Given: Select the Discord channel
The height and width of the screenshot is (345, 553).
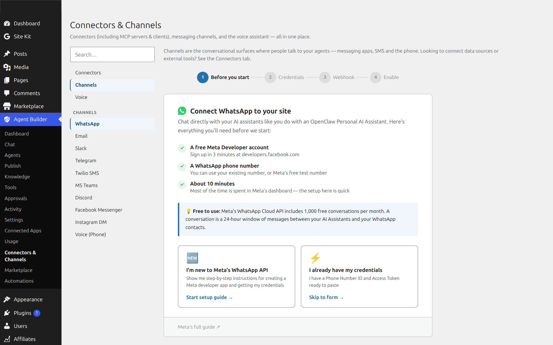Looking at the screenshot, I should (x=112, y=198).
